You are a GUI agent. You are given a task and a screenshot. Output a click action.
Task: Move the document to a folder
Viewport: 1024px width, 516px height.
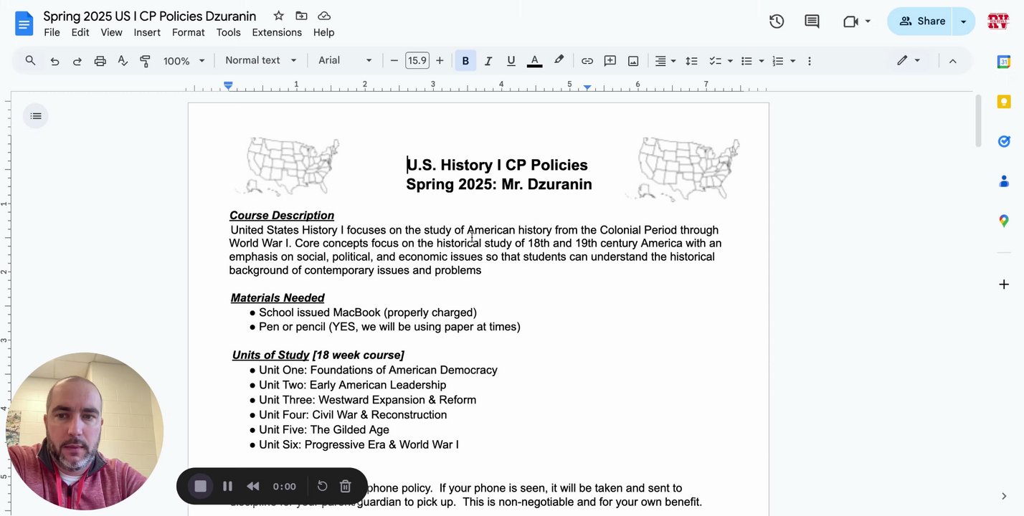[x=301, y=16]
